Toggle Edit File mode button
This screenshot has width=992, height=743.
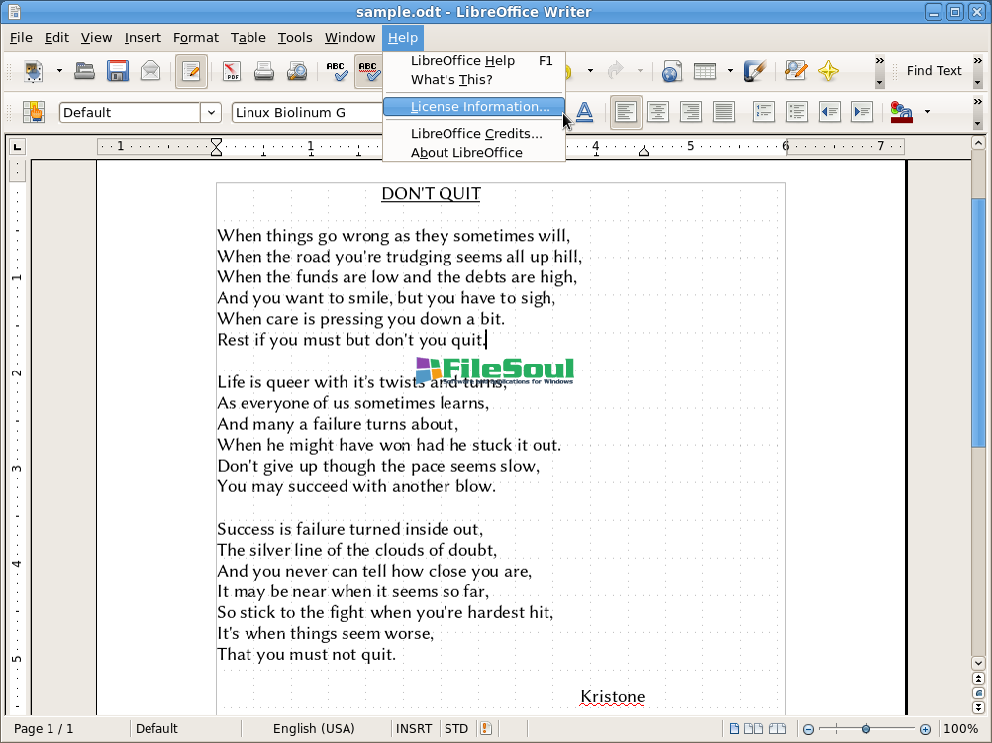(191, 71)
